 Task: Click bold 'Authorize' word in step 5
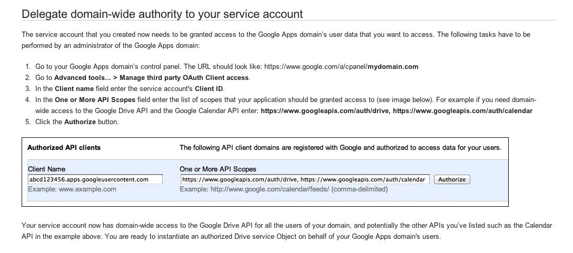pyautogui.click(x=79, y=122)
